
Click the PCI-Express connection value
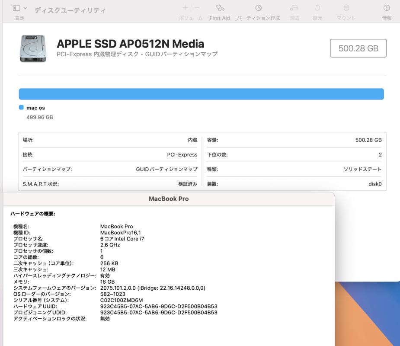point(182,155)
